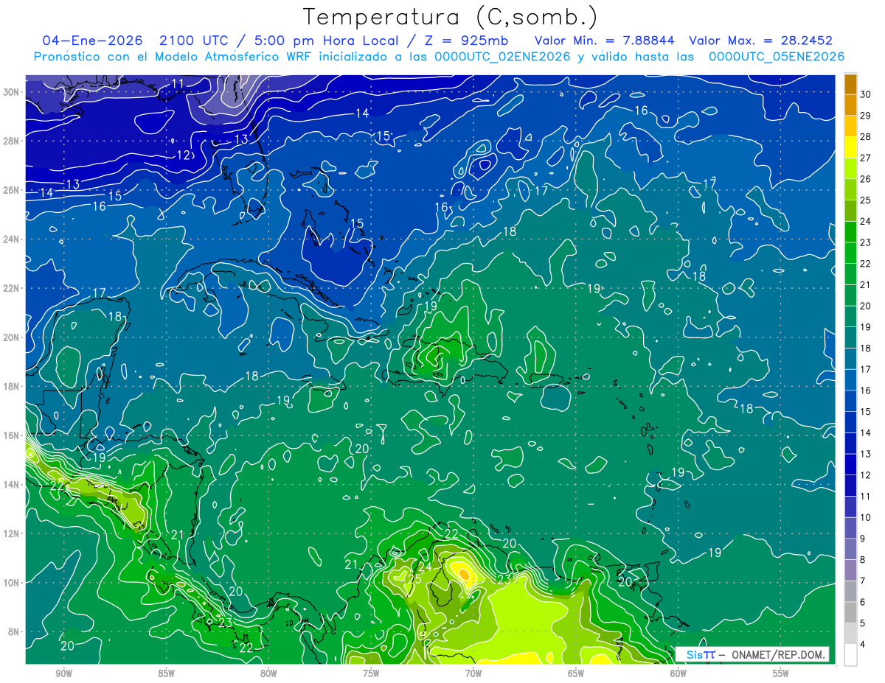Click the "60W" longitude label
This screenshot has width=885, height=683.
[x=678, y=673]
